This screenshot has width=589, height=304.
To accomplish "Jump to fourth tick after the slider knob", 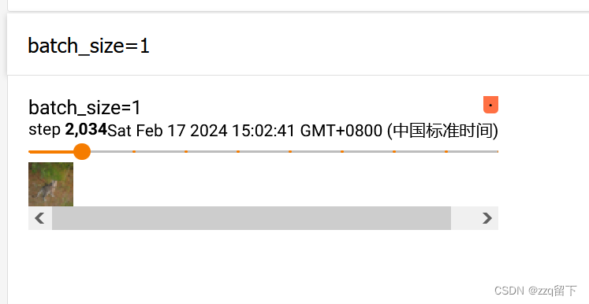I will (290, 152).
